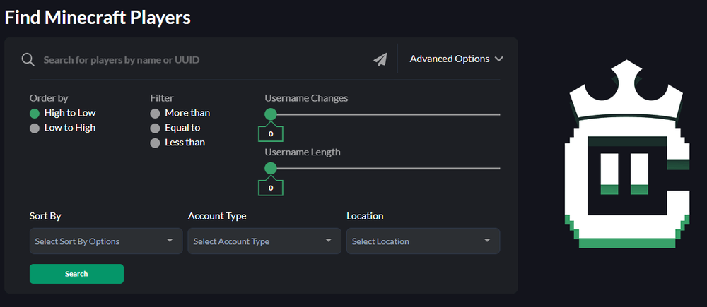Click the Account Type label
The image size is (707, 307).
point(217,216)
